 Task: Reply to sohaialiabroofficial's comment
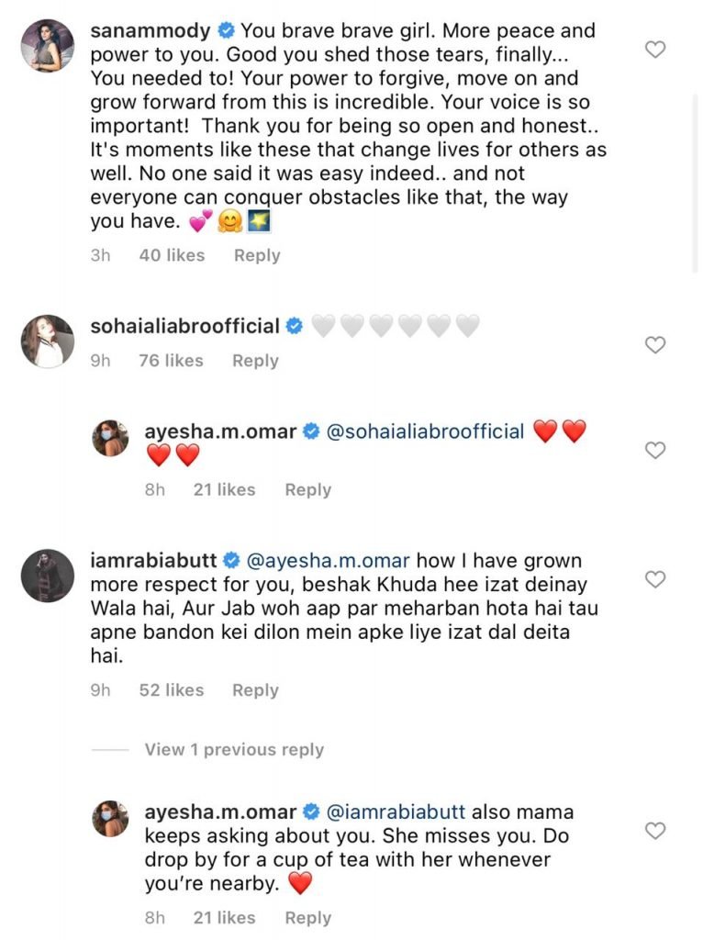(255, 361)
